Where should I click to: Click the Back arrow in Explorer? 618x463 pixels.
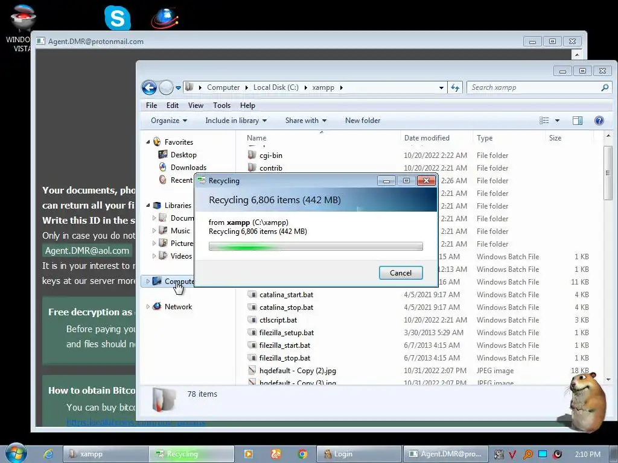[150, 87]
